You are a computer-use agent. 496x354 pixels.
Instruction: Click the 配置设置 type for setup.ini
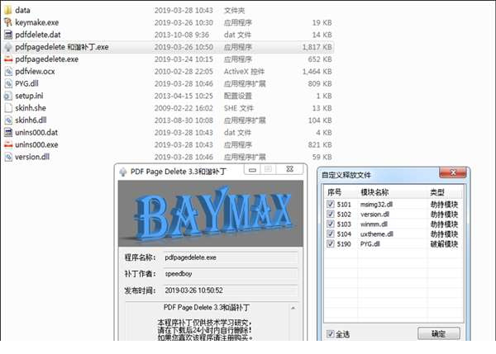238,96
